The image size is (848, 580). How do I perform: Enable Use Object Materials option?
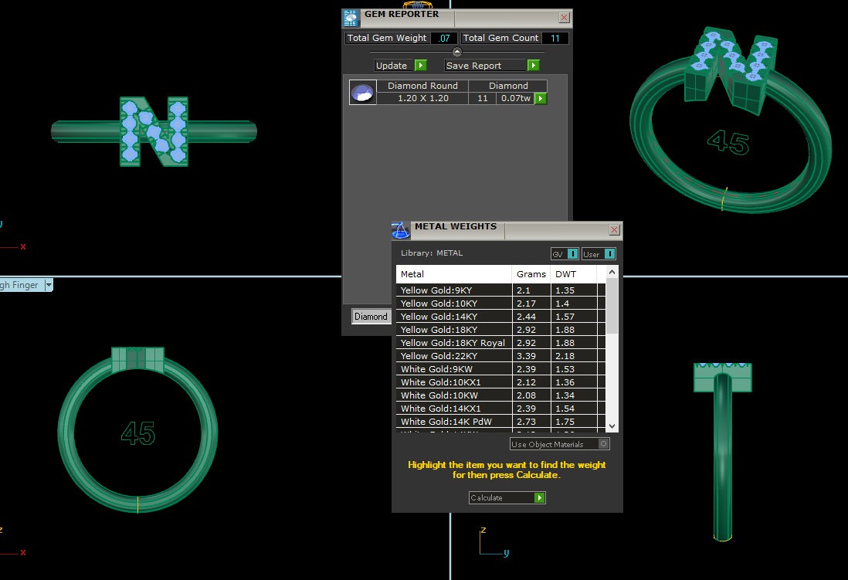pos(603,444)
